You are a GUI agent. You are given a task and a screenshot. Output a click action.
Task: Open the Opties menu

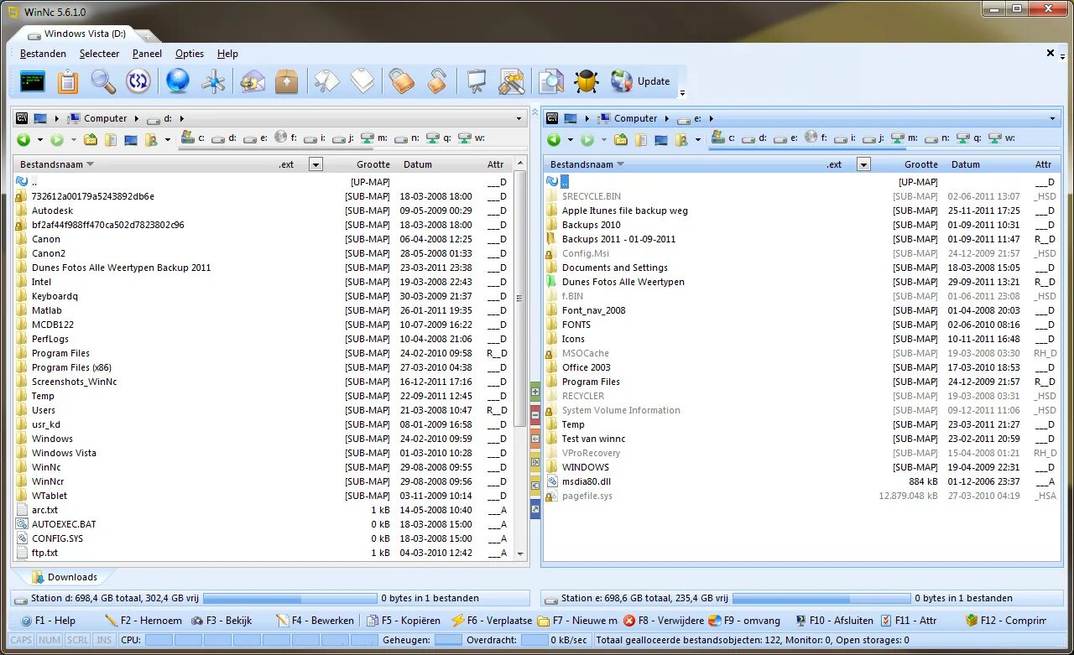(189, 54)
